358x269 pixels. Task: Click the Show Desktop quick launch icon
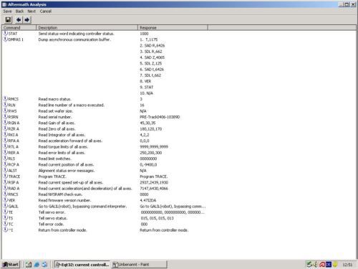29,265
